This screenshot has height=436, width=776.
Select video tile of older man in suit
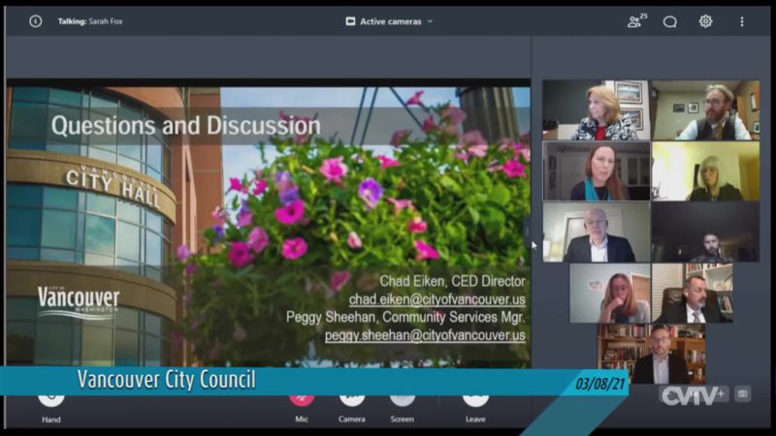[x=596, y=232]
